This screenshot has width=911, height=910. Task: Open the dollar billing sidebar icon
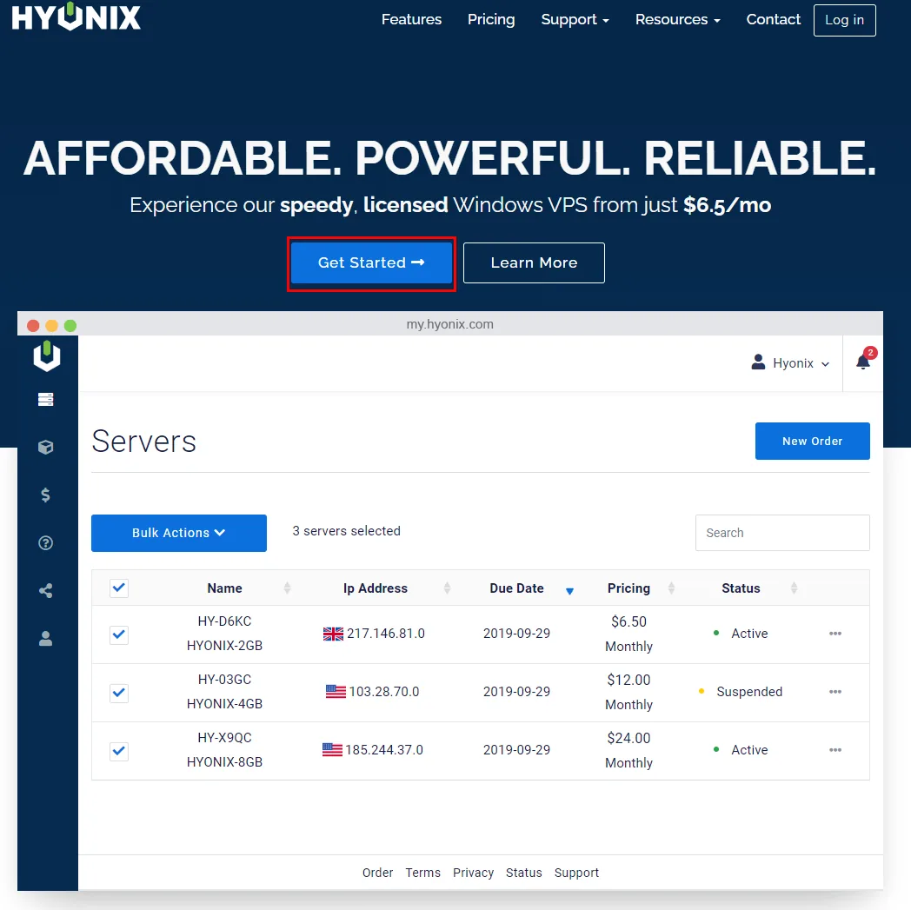click(x=46, y=495)
